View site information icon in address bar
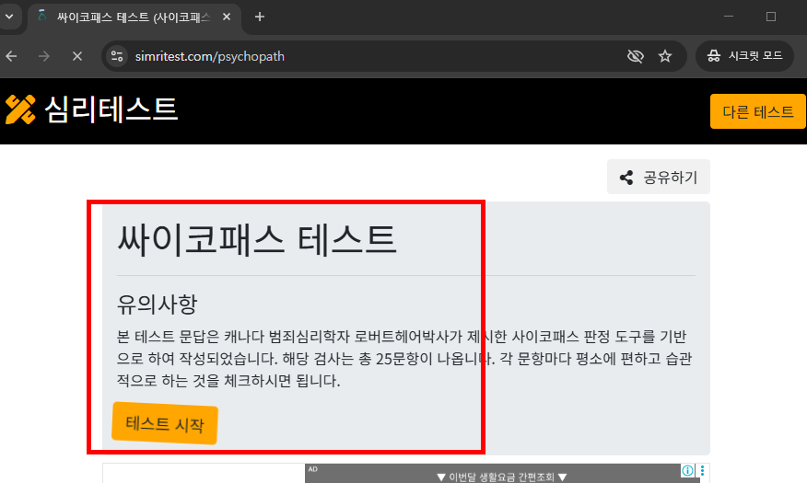Image resolution: width=807 pixels, height=483 pixels. pyautogui.click(x=117, y=56)
